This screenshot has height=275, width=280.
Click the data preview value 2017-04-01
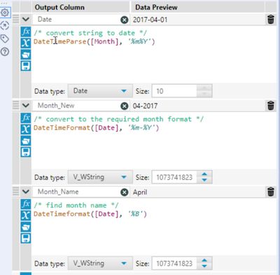pos(150,20)
